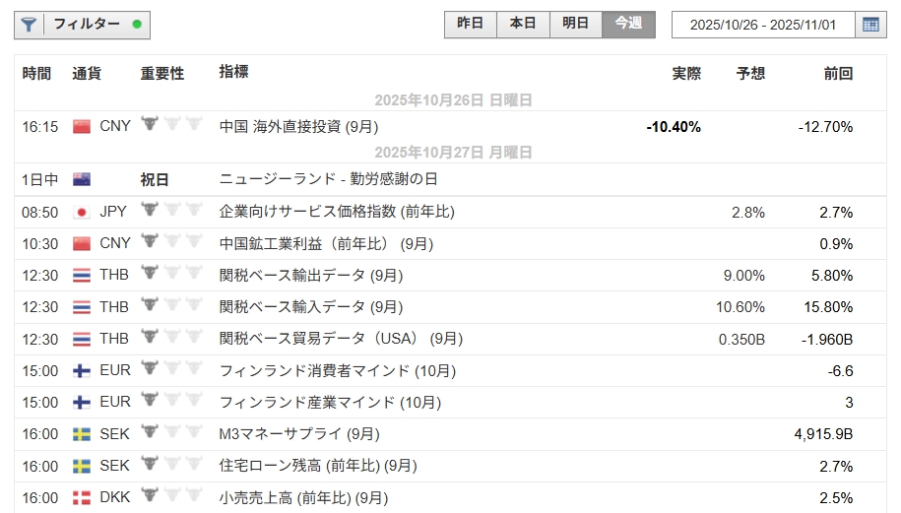901x513 pixels.
Task: Switch to the 昨日 tab
Action: pyautogui.click(x=471, y=24)
